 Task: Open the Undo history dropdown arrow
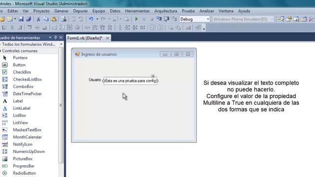tap(97, 19)
